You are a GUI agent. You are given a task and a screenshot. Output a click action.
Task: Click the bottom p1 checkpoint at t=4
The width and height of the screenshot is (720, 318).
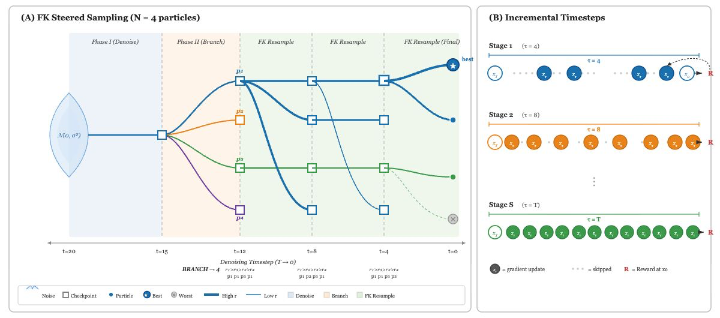pyautogui.click(x=384, y=210)
